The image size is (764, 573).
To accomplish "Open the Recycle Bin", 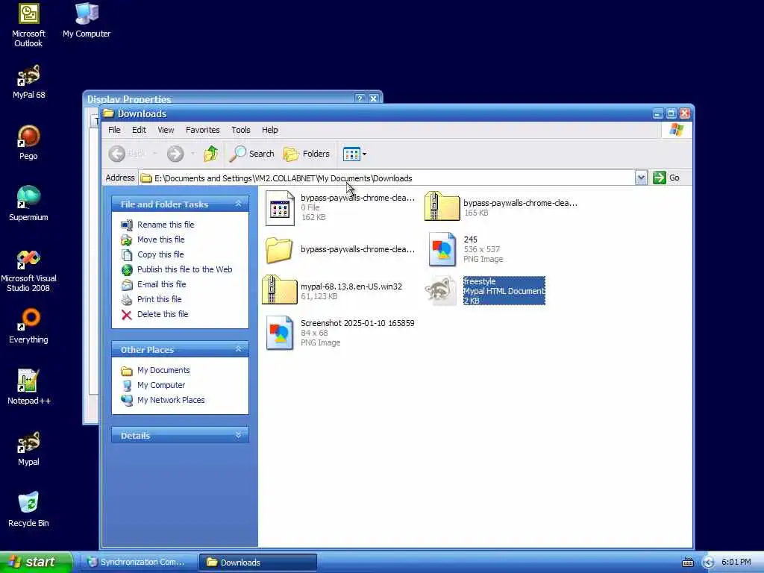I will [x=28, y=510].
